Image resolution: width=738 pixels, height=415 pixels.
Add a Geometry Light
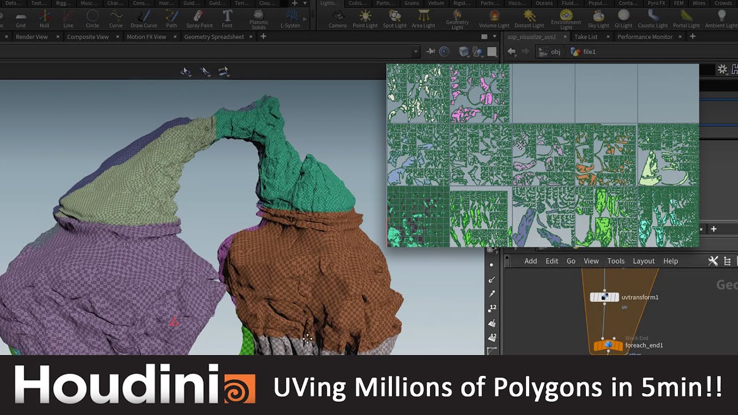(457, 20)
